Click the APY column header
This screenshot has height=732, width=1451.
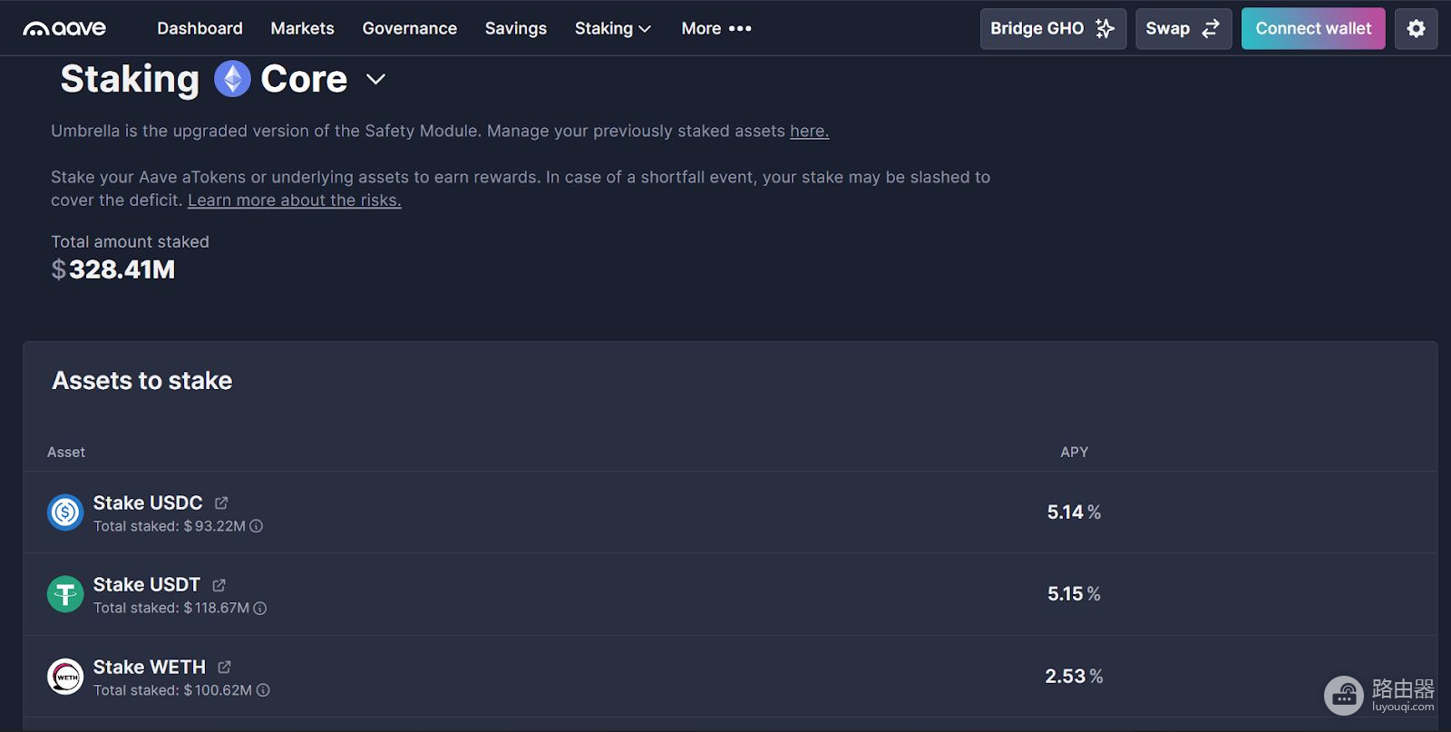coord(1074,452)
